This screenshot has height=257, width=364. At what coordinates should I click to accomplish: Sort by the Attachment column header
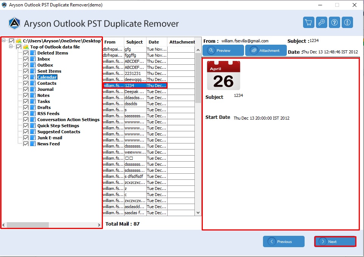click(x=182, y=42)
